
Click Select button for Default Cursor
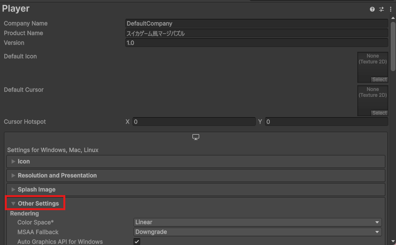coord(380,113)
